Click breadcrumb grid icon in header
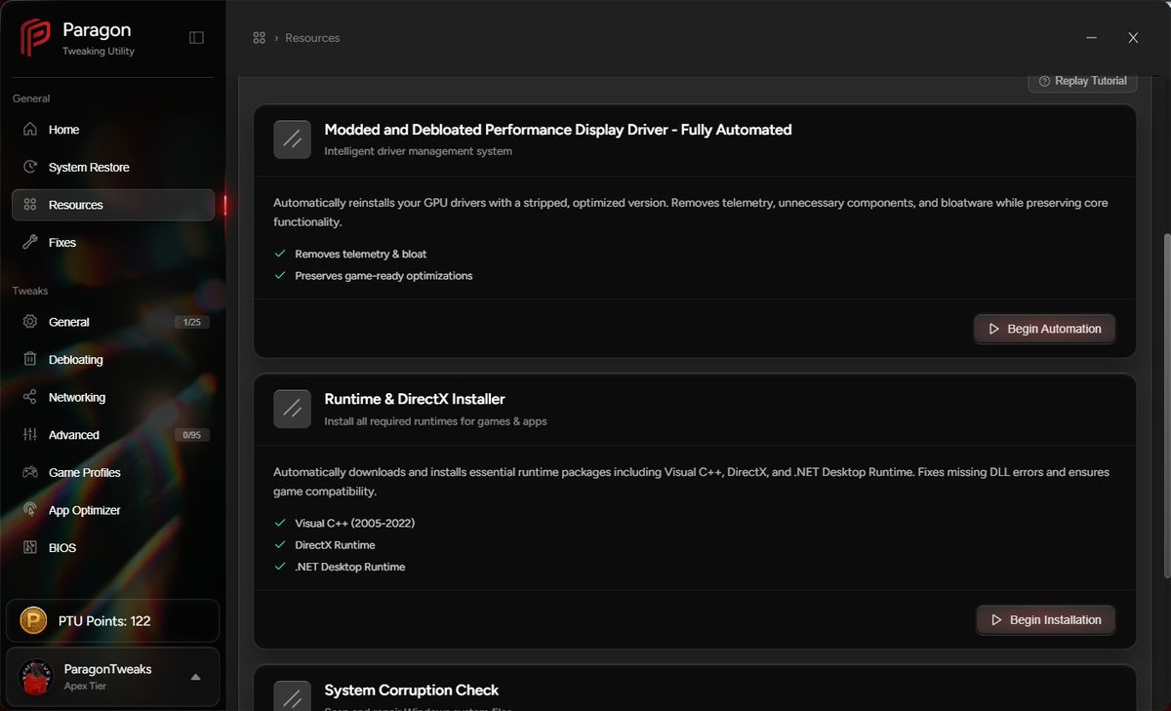Image resolution: width=1171 pixels, height=711 pixels. click(x=259, y=38)
